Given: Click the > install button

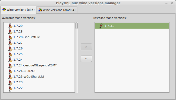Looking at the screenshot, I should click(86, 47).
